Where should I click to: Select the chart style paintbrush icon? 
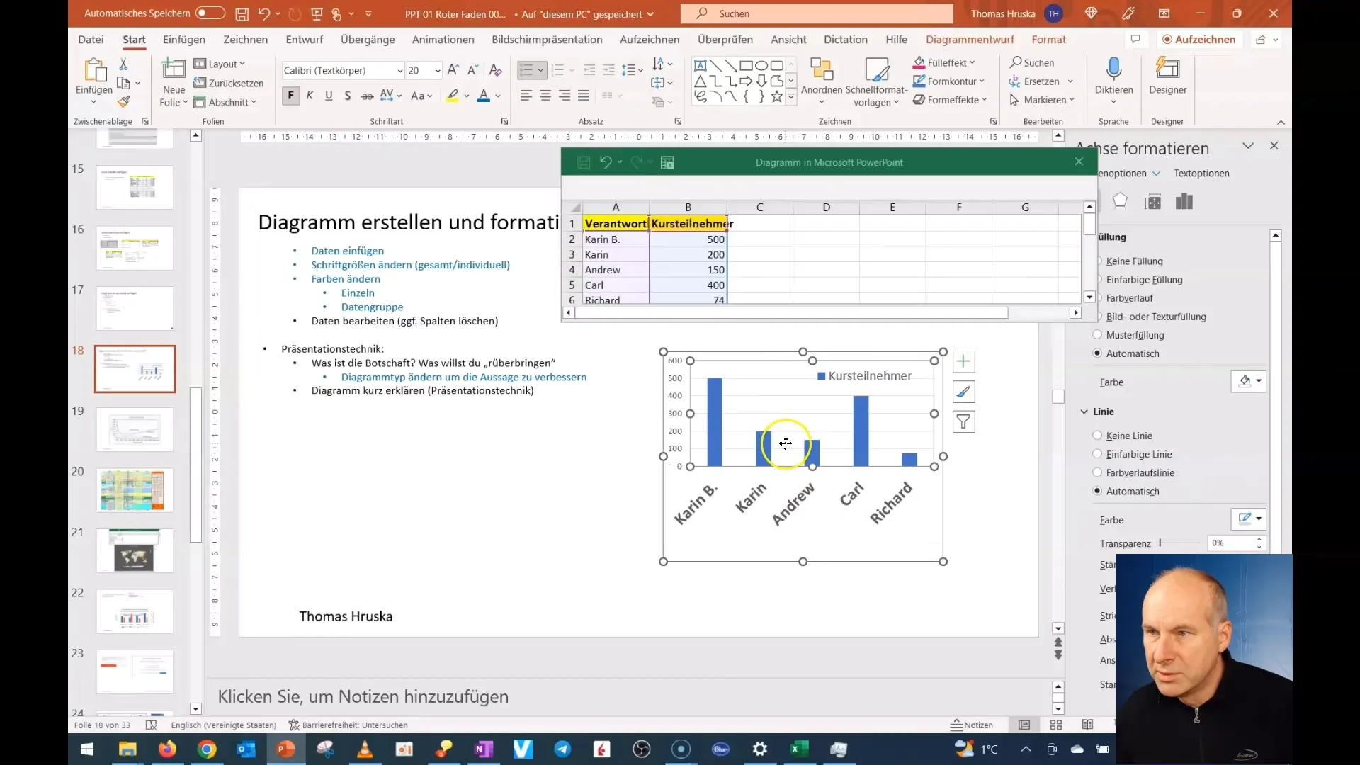(x=965, y=392)
